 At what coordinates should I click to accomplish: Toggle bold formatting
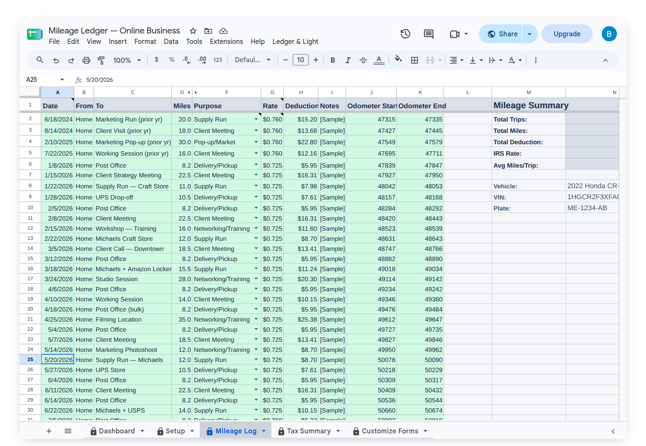coord(333,60)
